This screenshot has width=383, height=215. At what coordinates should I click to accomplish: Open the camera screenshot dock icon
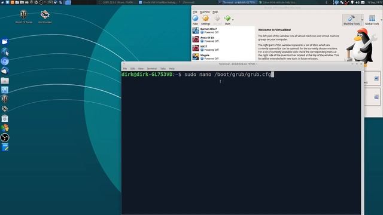point(5,118)
